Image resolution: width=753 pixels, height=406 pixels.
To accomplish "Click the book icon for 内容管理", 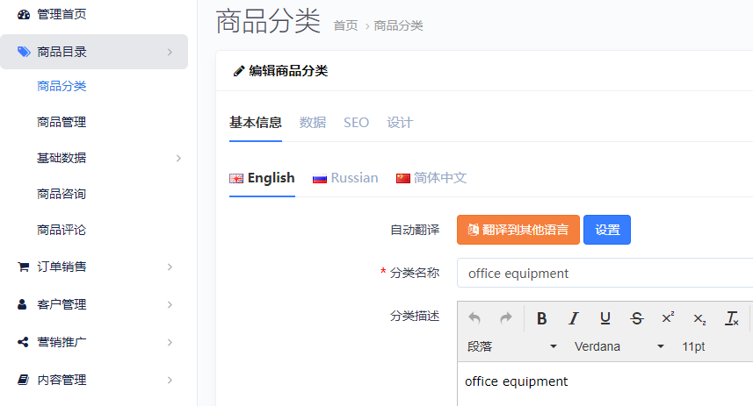I will [23, 380].
